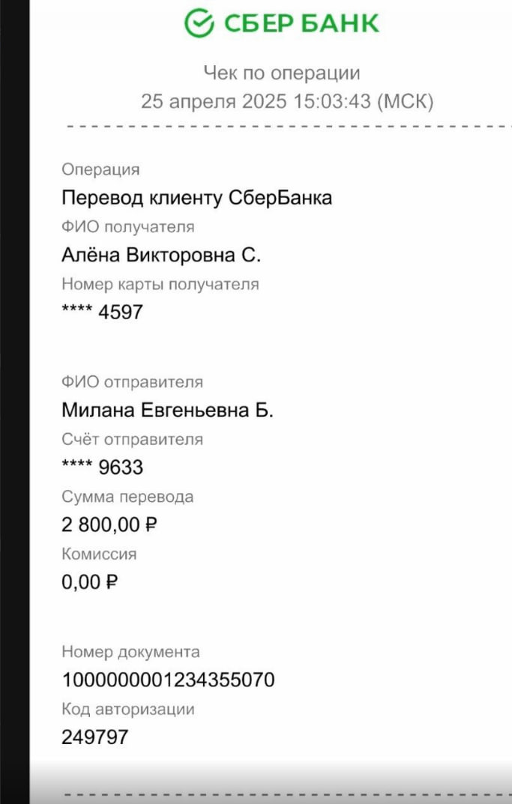Select authorization code 249797
This screenshot has height=804, width=512.
click(x=95, y=737)
